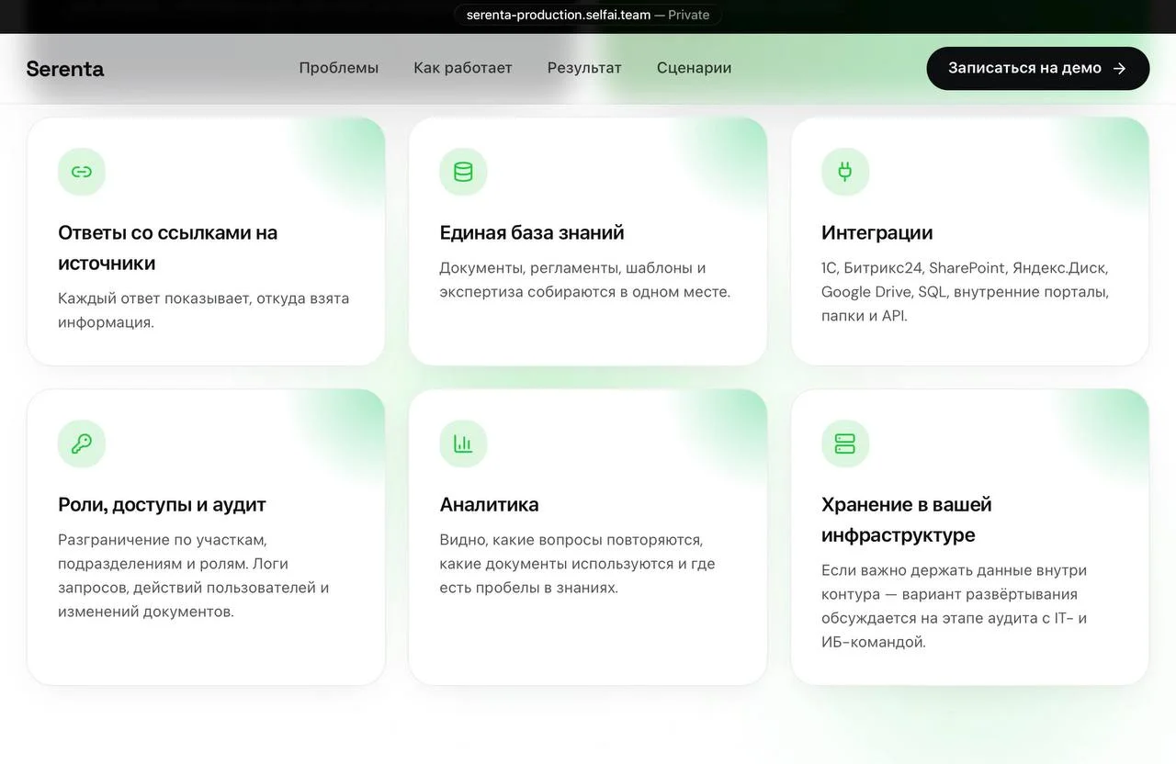Go to the Проблемы nav item
Image resolution: width=1176 pixels, height=764 pixels.
(339, 68)
